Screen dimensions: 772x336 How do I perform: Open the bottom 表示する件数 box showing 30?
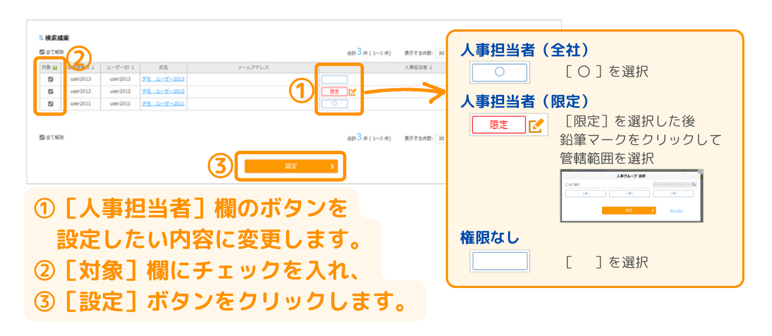coord(441,138)
